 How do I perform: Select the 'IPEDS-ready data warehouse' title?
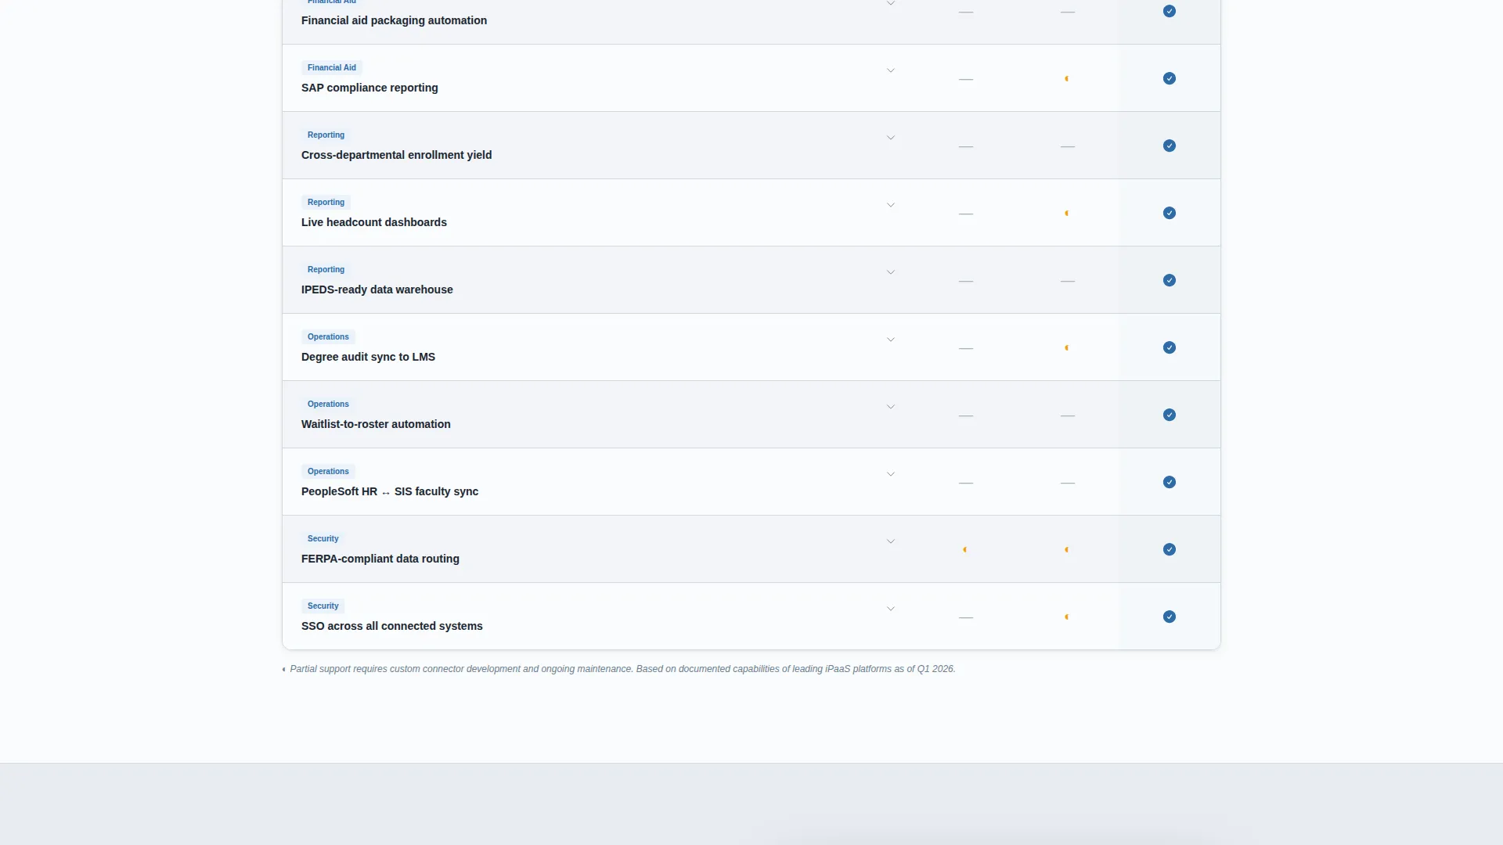377,289
